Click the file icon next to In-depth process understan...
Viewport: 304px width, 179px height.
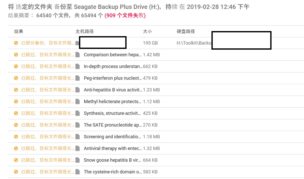(77, 66)
